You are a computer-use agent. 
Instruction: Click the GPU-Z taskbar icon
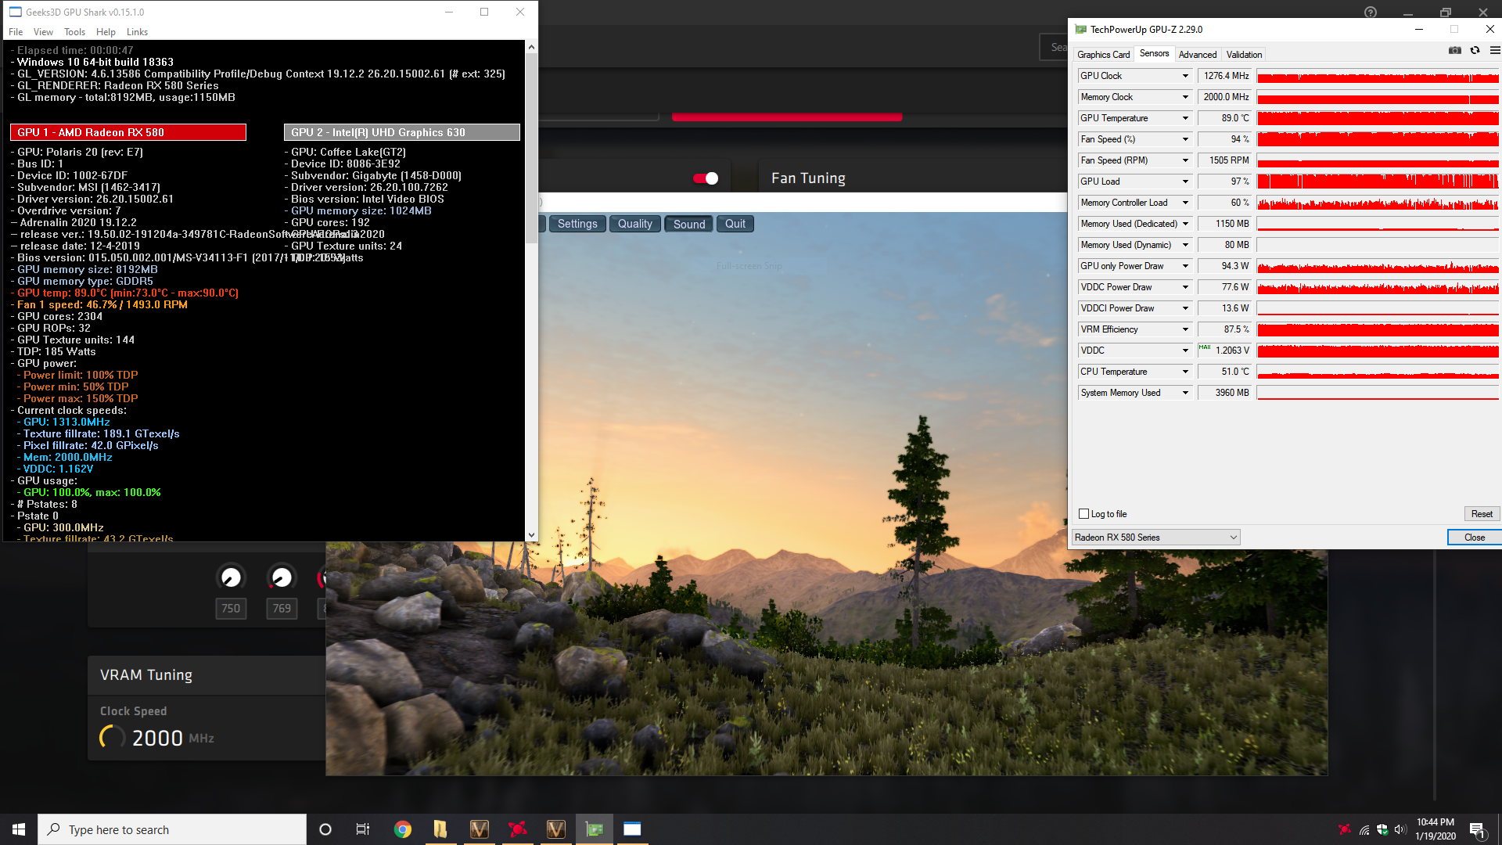click(x=595, y=829)
